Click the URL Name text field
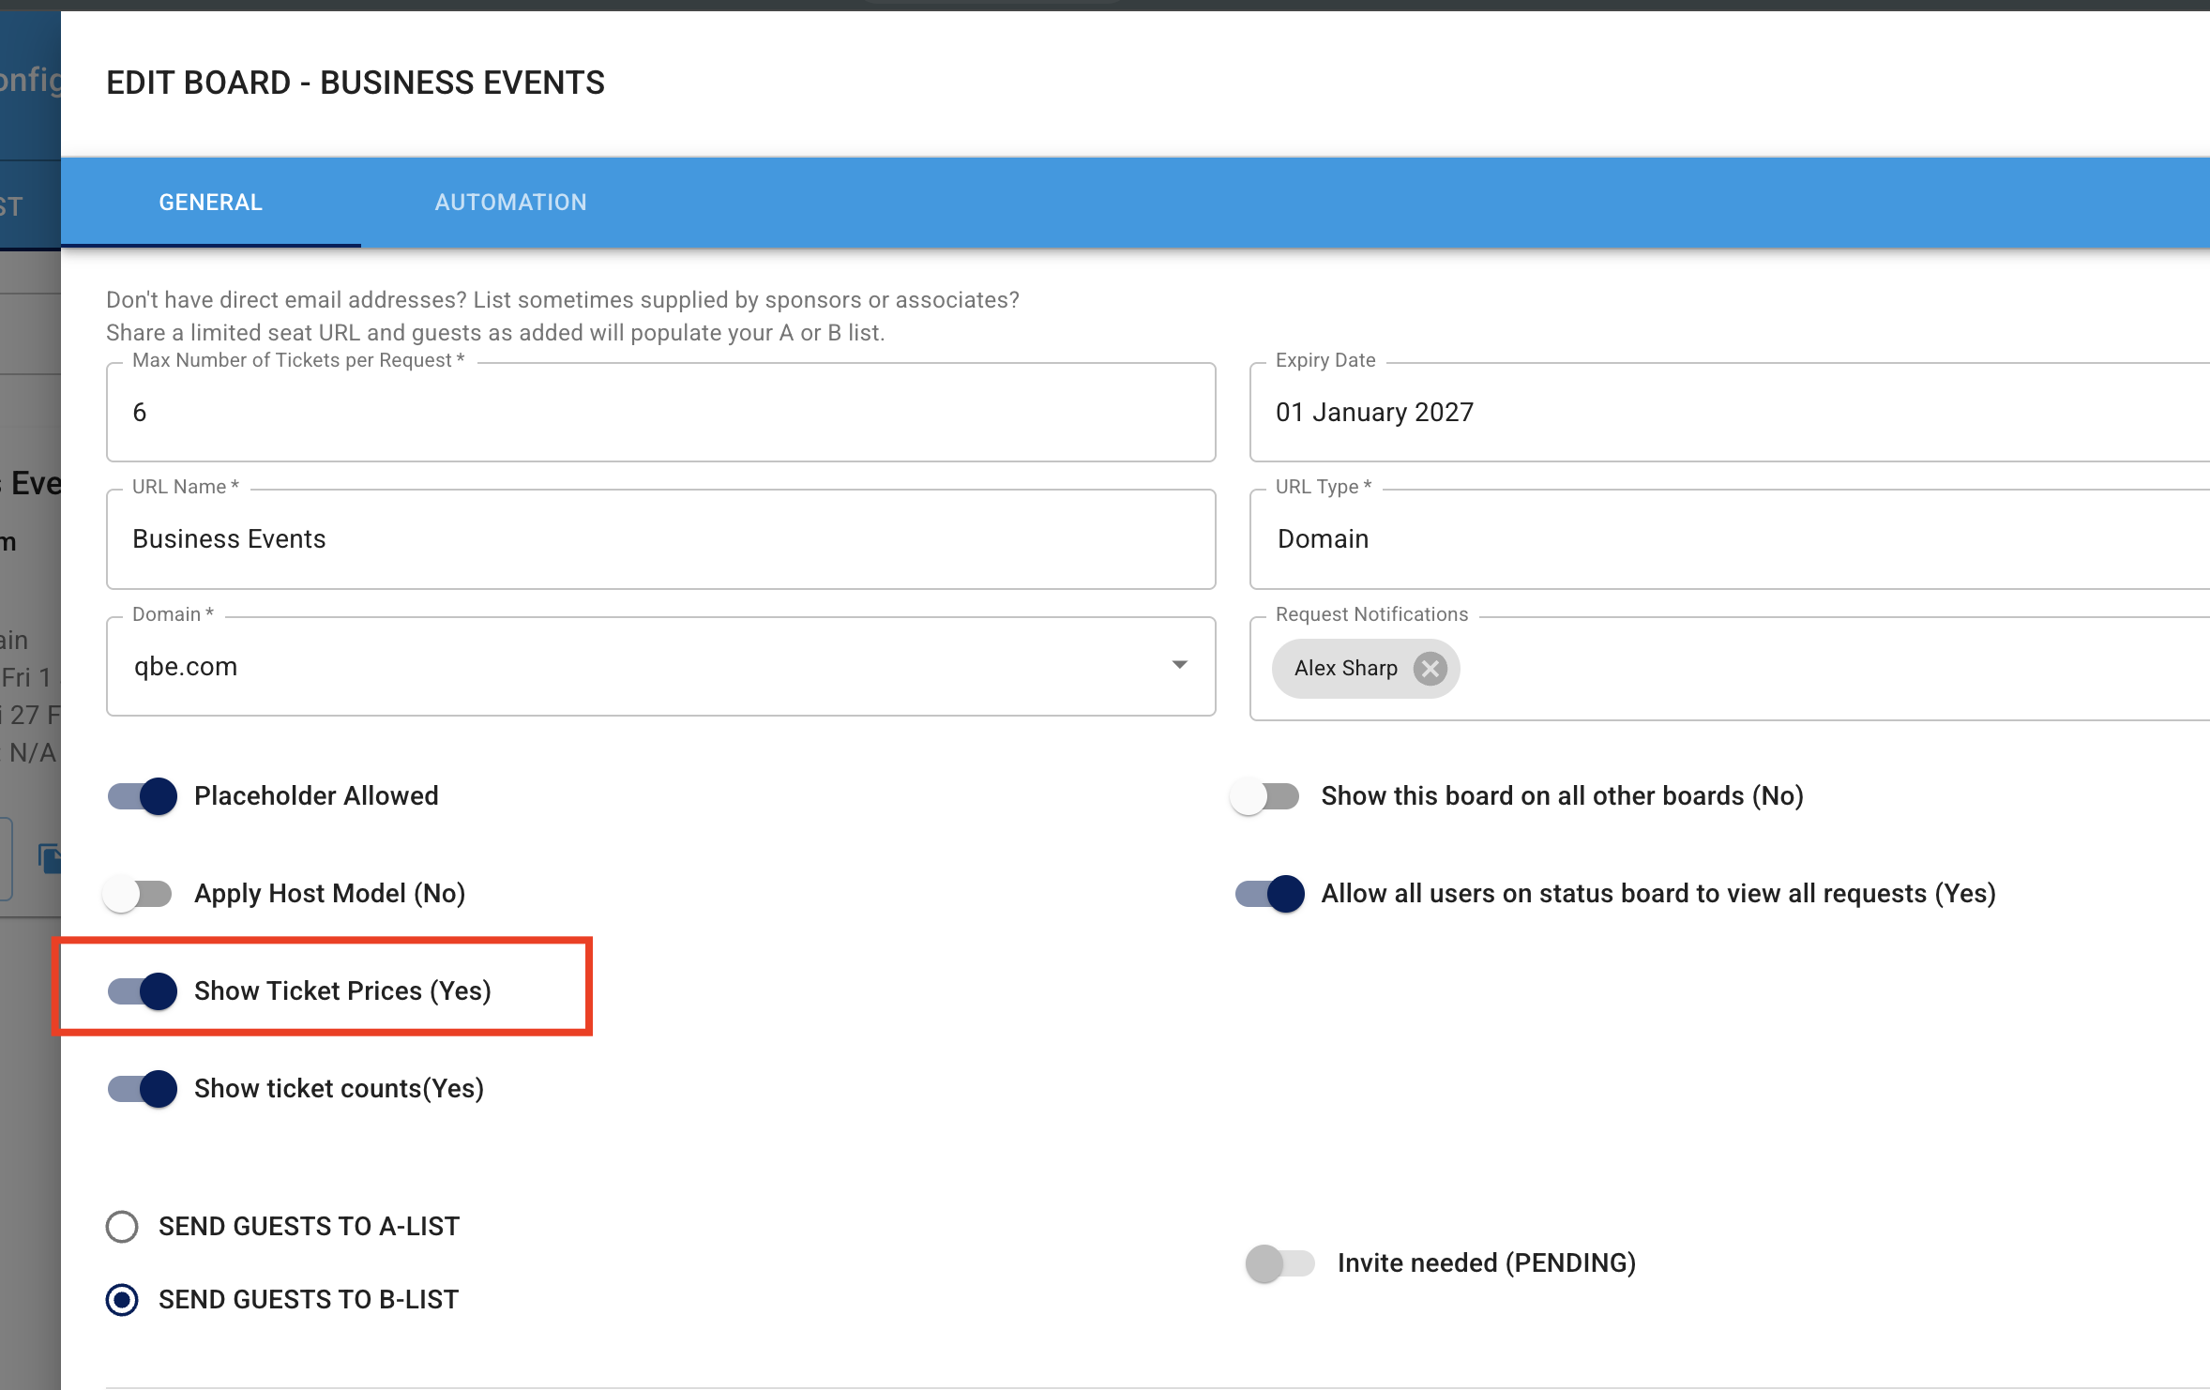Screen dimensions: 2210x1390 (x=660, y=539)
